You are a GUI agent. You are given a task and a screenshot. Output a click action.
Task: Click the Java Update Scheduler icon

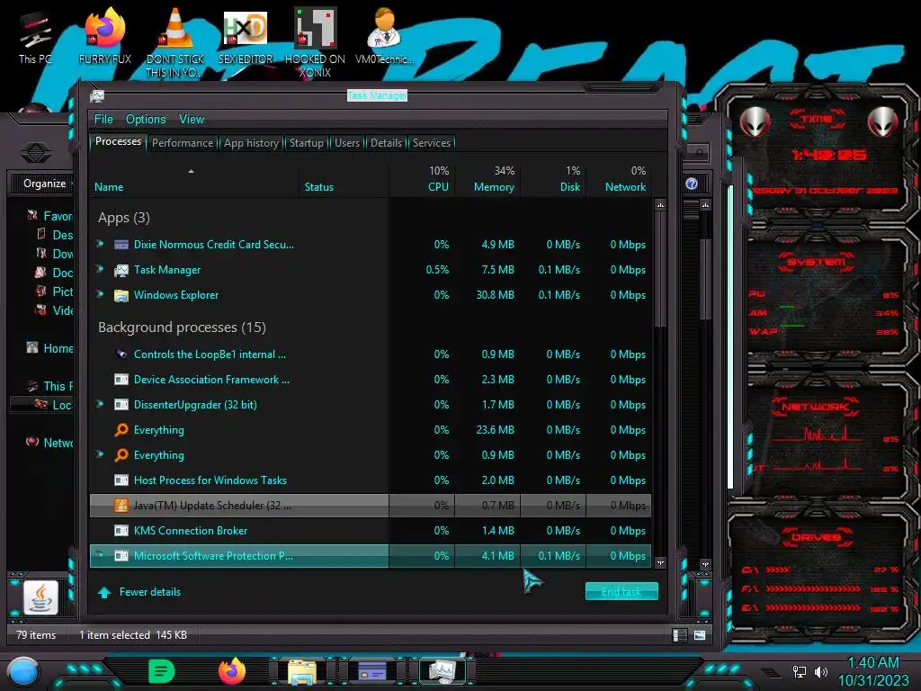pyautogui.click(x=121, y=506)
